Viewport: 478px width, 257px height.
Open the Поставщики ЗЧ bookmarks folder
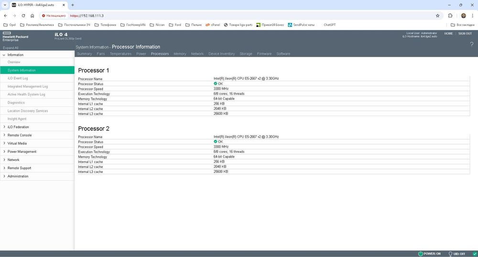coord(74,25)
